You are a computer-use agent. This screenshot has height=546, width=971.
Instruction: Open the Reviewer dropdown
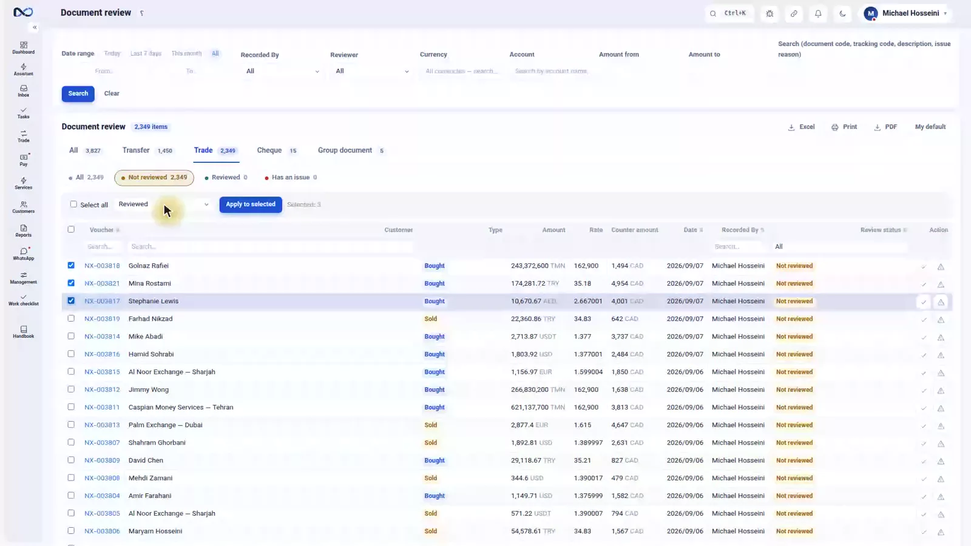(x=371, y=71)
